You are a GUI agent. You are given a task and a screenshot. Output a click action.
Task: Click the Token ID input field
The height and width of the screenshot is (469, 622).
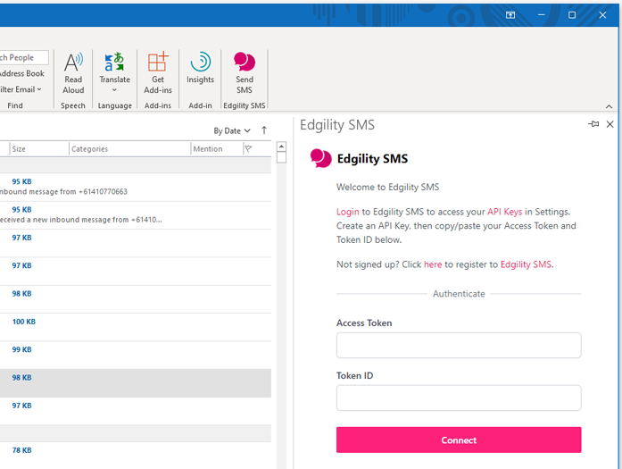point(459,398)
